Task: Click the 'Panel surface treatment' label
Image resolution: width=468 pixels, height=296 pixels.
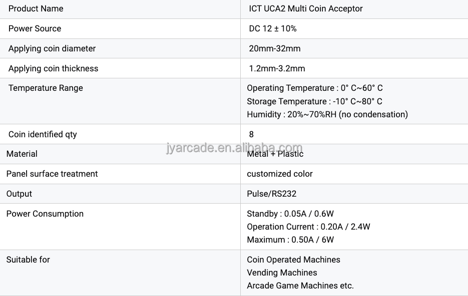Action: (52, 174)
